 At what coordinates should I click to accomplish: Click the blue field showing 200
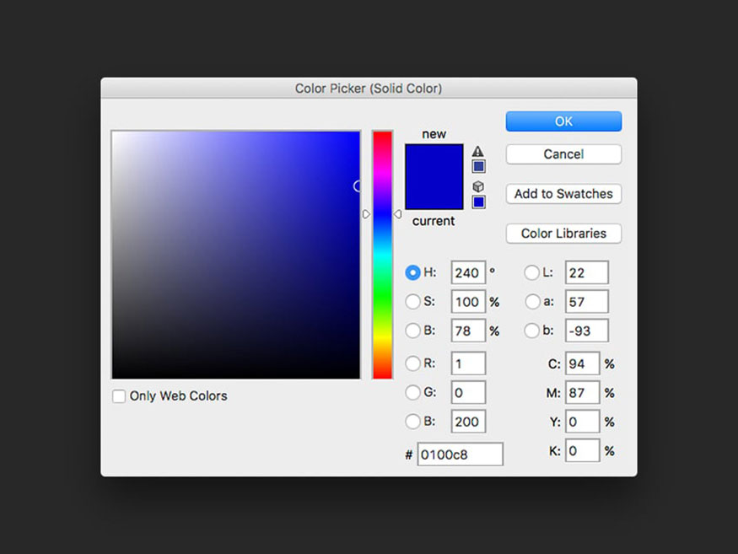[x=468, y=422]
